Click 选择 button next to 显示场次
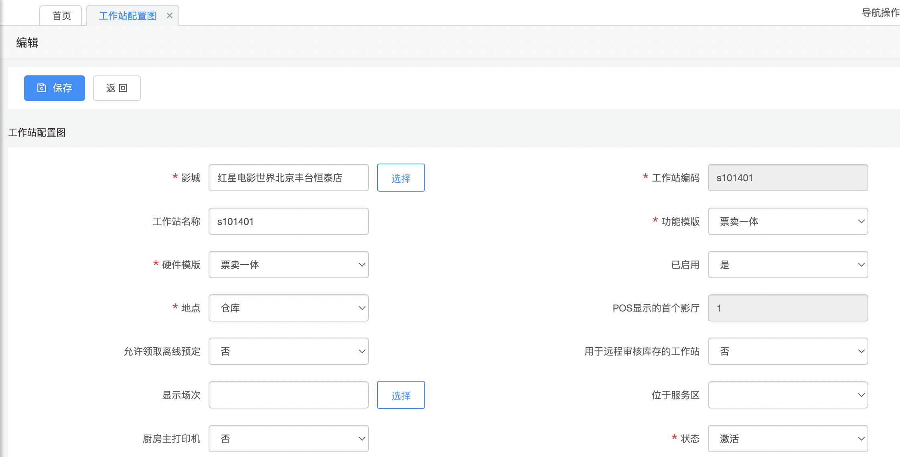 (401, 395)
